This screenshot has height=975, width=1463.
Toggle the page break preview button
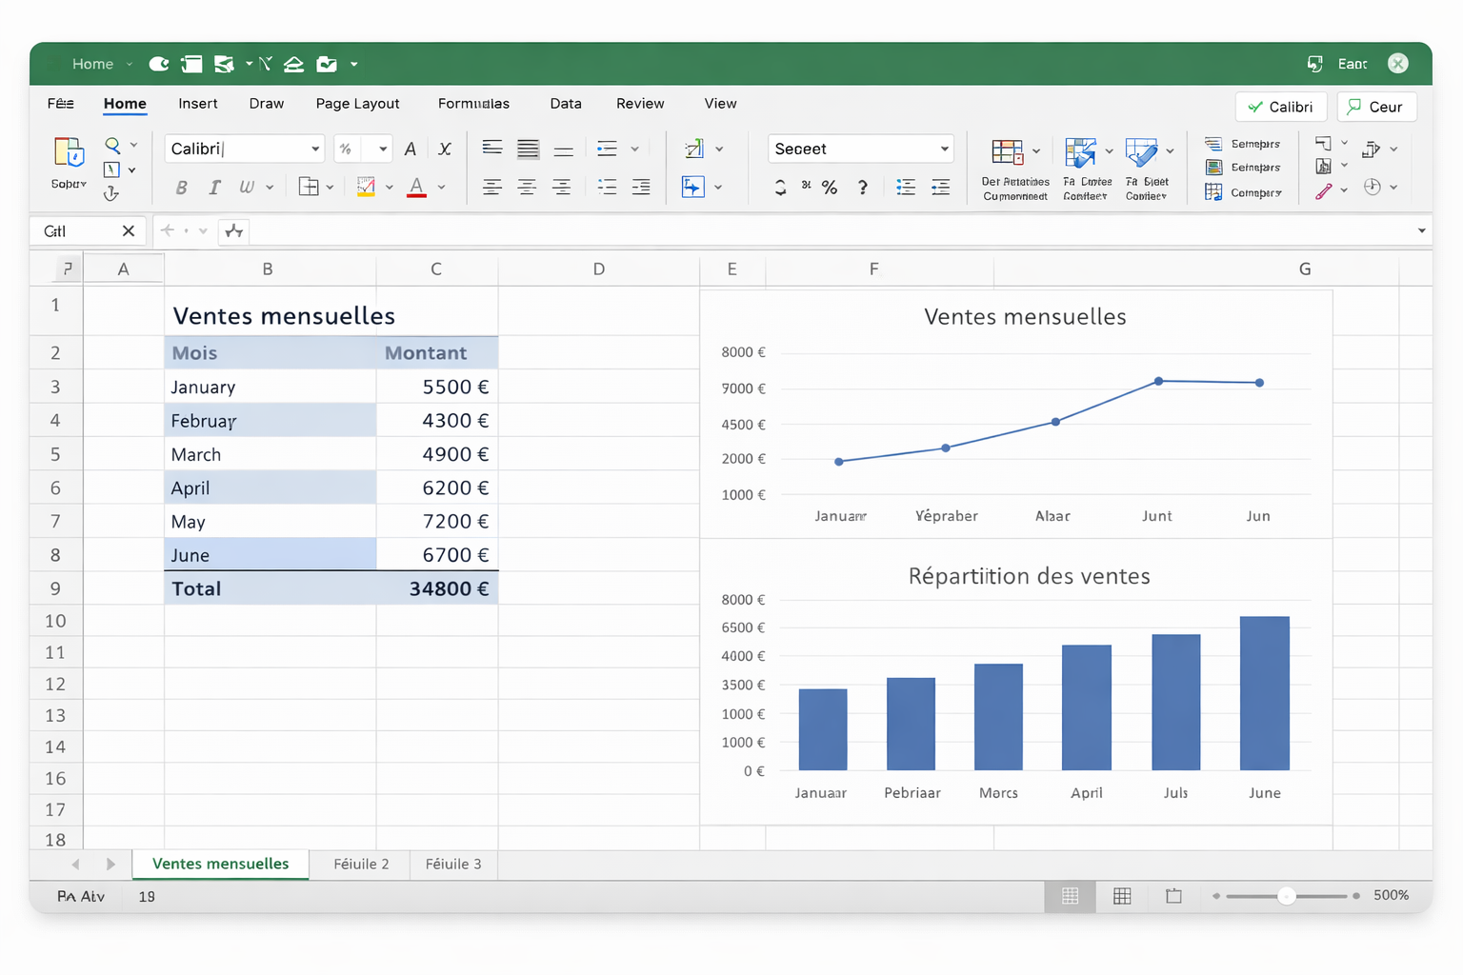[1173, 896]
